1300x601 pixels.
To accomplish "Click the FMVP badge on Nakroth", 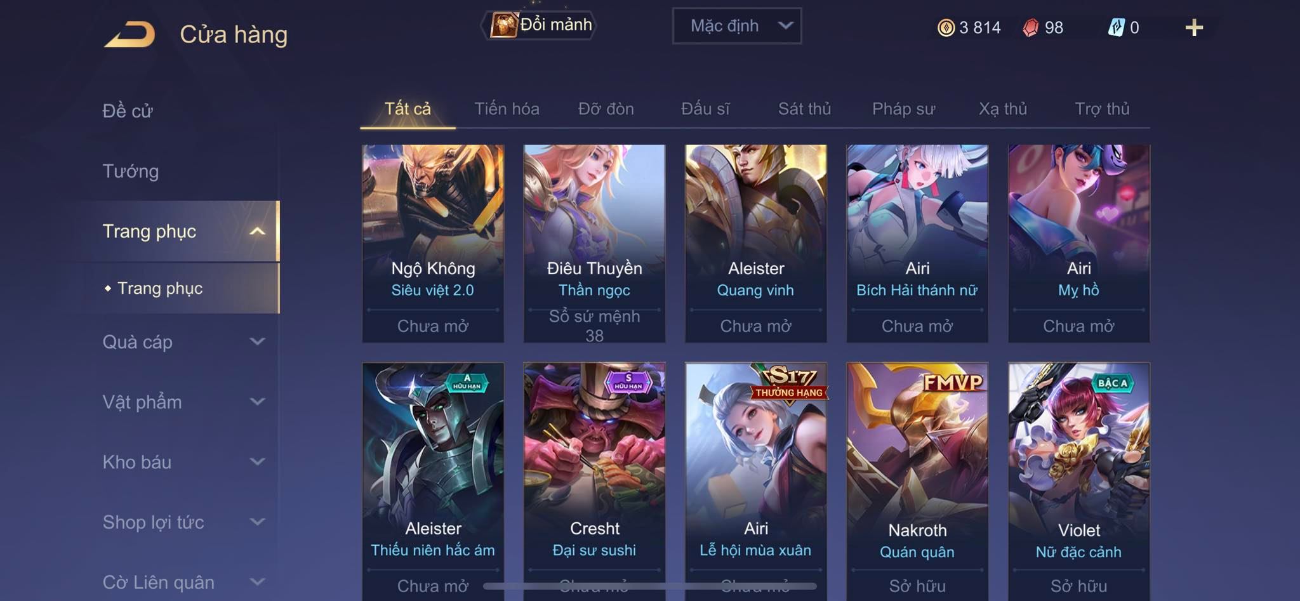I will [x=953, y=382].
